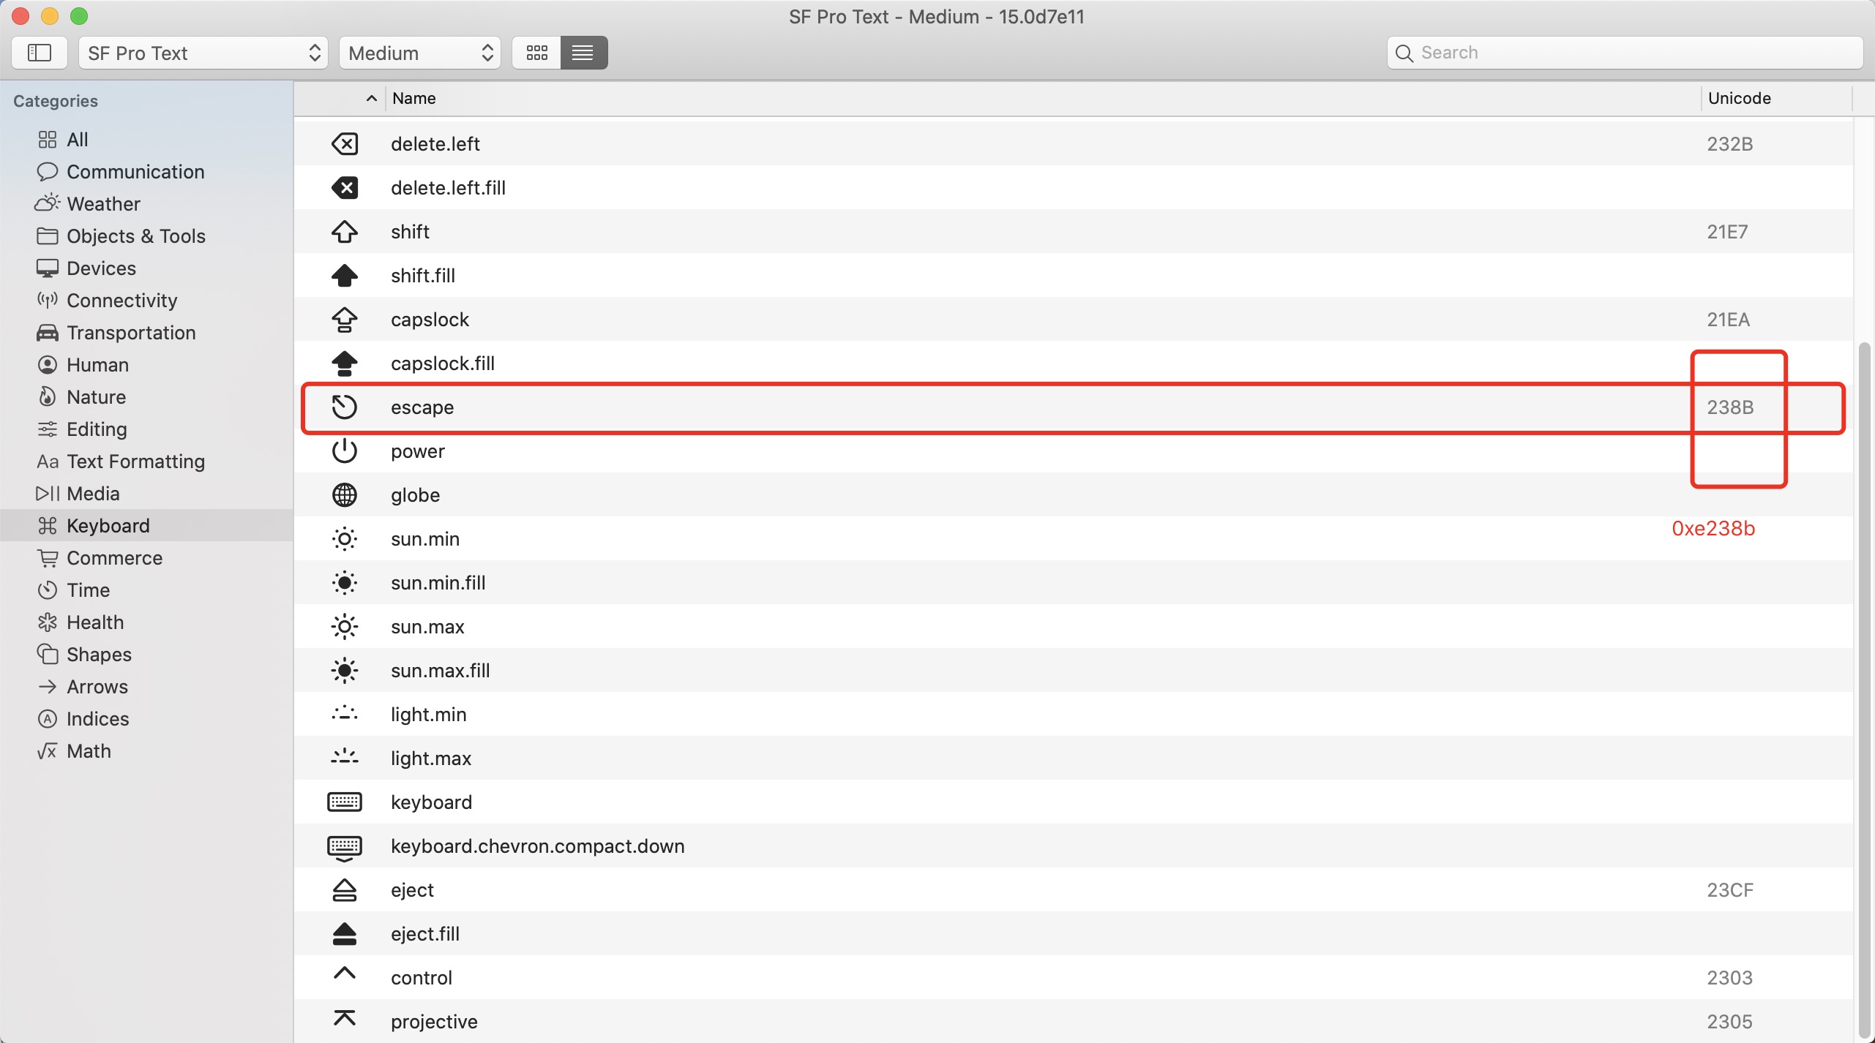Switch to list view layout
The height and width of the screenshot is (1043, 1875).
click(x=583, y=51)
